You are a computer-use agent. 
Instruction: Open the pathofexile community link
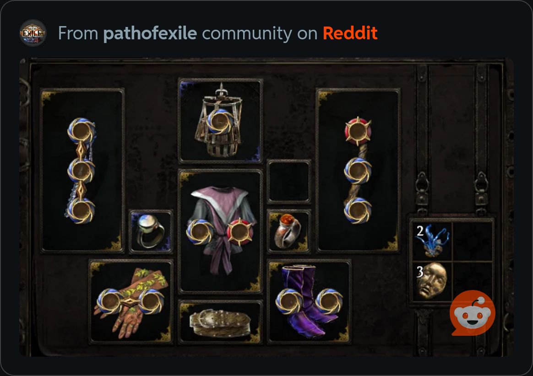coord(150,33)
